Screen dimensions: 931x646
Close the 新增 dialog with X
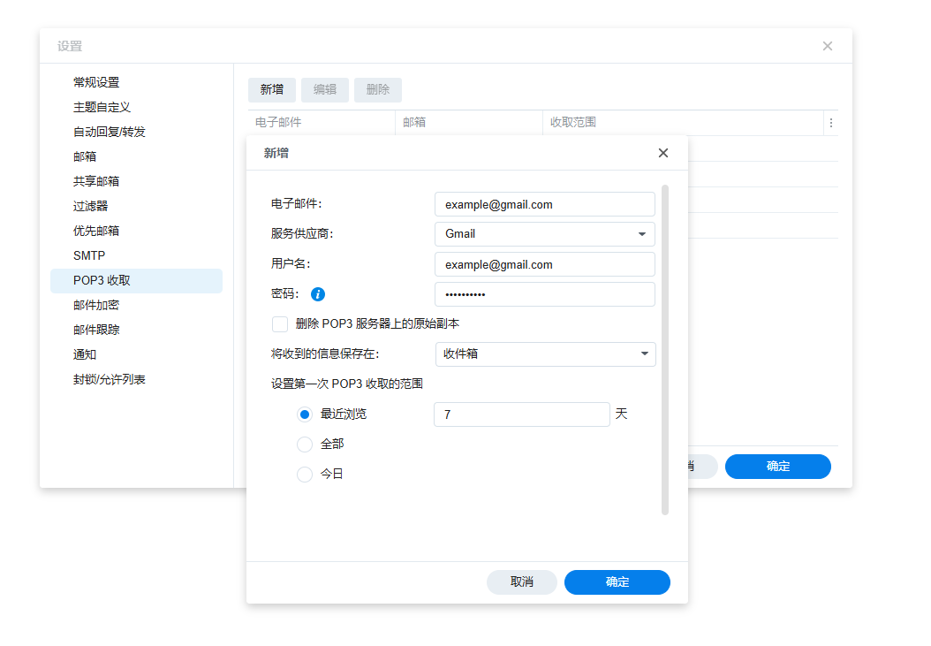point(663,153)
